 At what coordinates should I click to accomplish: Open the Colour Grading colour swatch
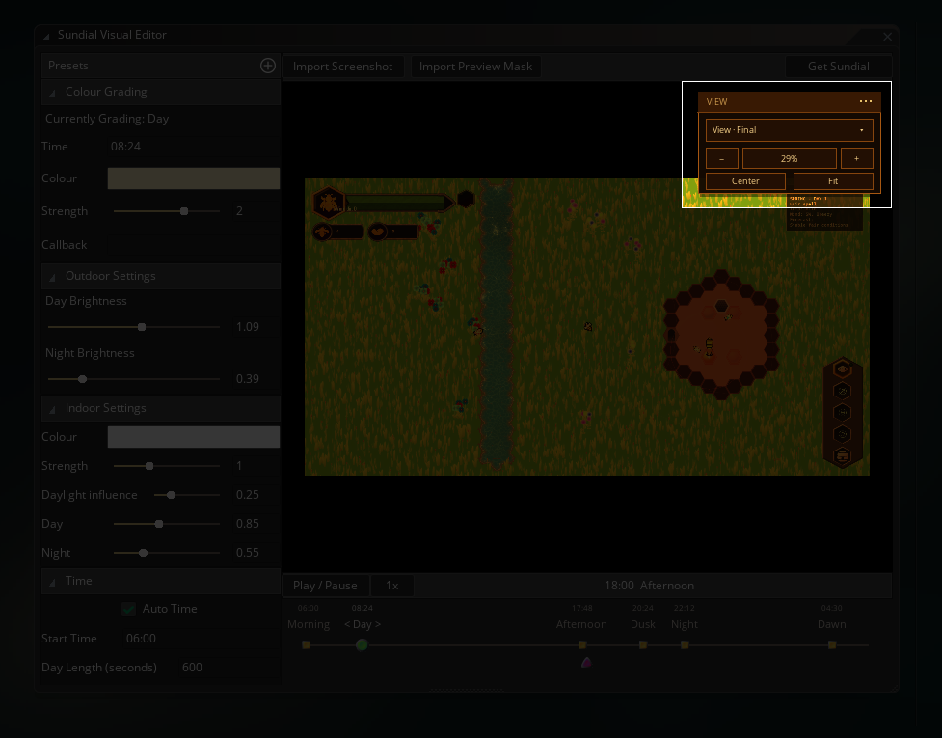[194, 178]
